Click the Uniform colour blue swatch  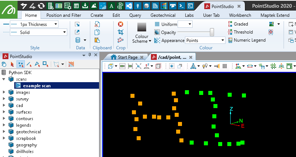157,24
